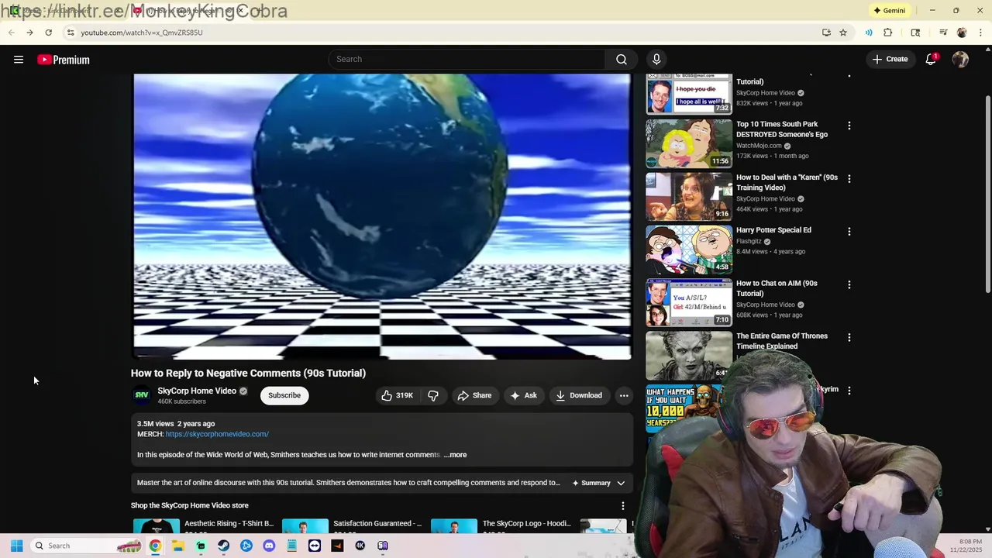This screenshot has height=558, width=992.
Task: Like the video with thumbs up
Action: pyautogui.click(x=396, y=395)
